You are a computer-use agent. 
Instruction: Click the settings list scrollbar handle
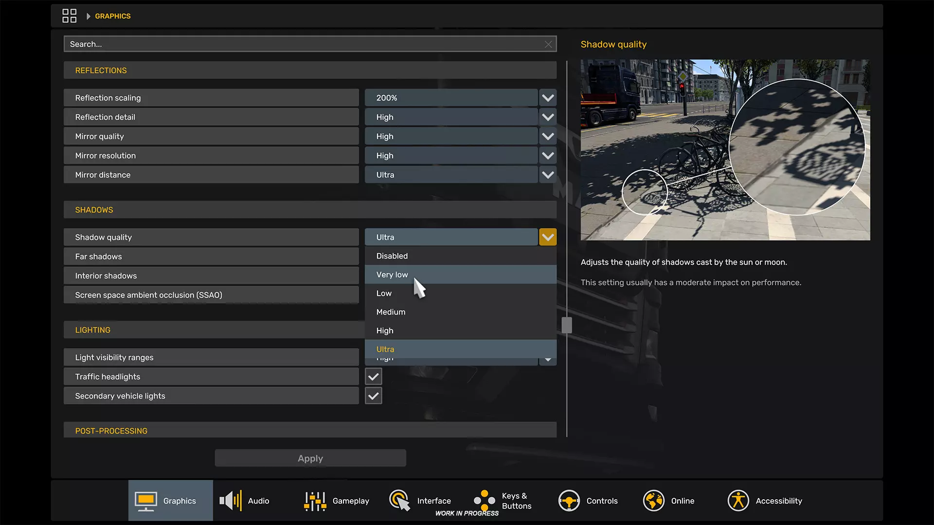566,325
